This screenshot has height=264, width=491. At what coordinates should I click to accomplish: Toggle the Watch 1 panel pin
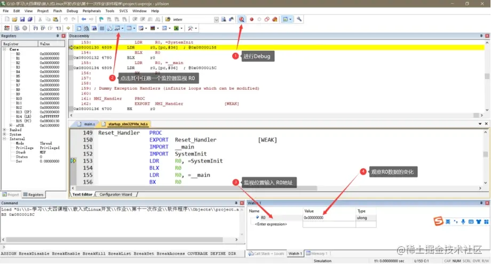481,203
